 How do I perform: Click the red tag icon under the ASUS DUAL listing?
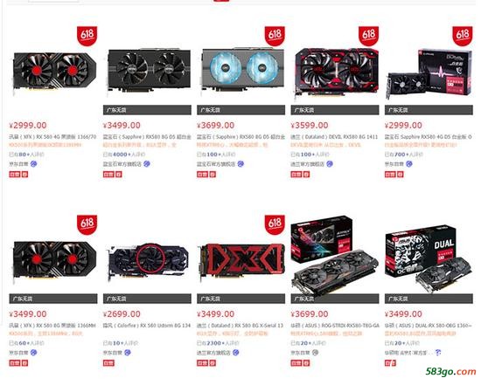(x=390, y=363)
